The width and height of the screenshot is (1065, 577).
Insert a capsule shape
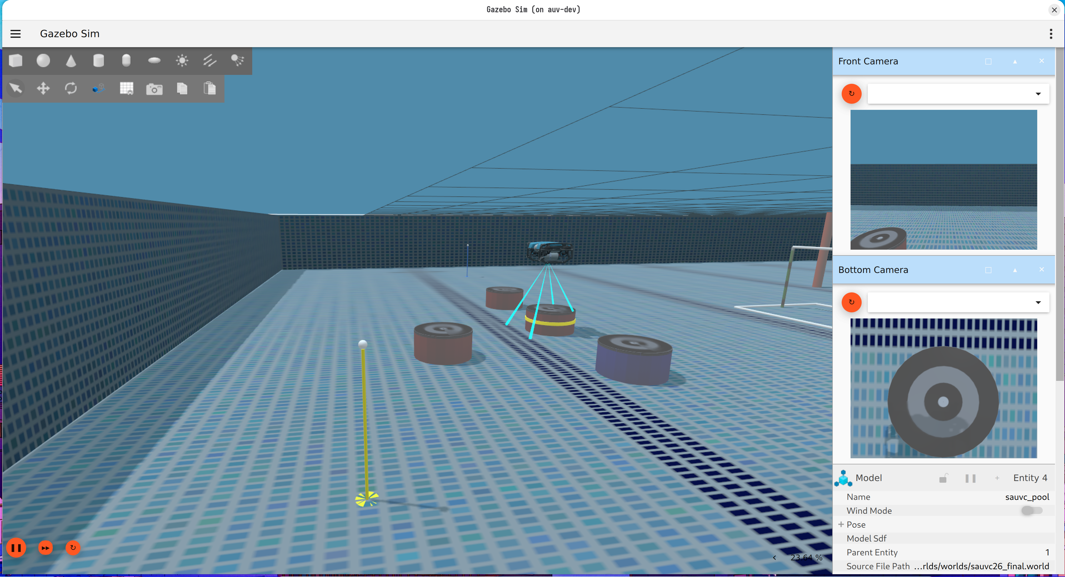126,61
